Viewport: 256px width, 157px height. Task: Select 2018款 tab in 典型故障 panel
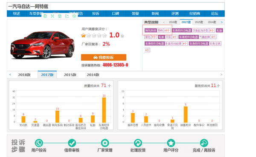point(173,22)
